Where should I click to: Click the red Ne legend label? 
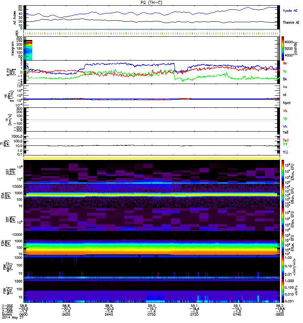285,87
